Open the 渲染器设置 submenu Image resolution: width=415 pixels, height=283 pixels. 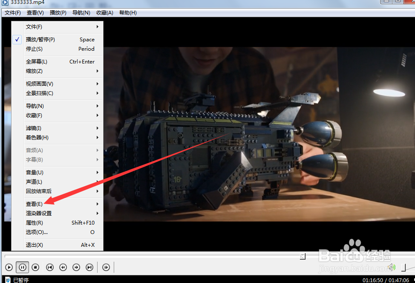click(57, 214)
